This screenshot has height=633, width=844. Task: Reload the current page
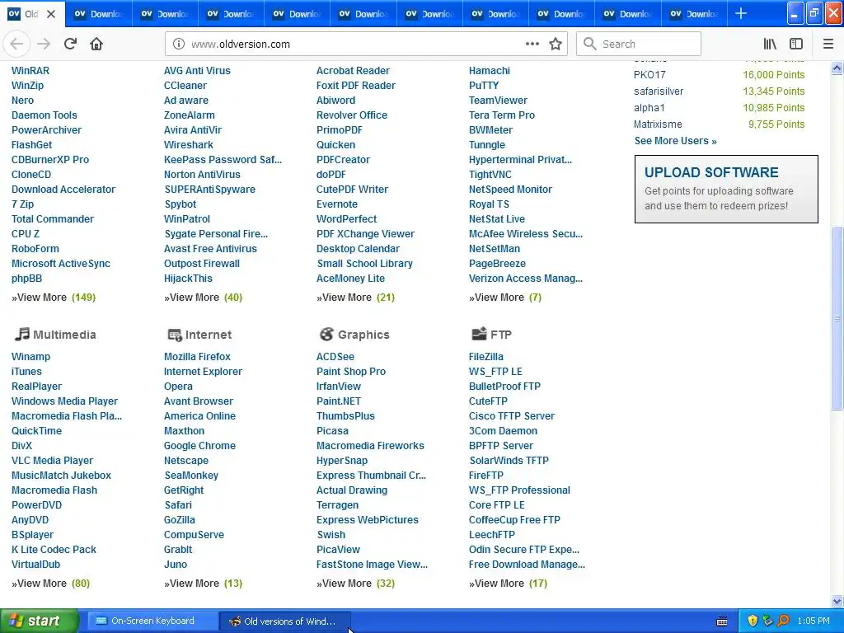pyautogui.click(x=70, y=45)
